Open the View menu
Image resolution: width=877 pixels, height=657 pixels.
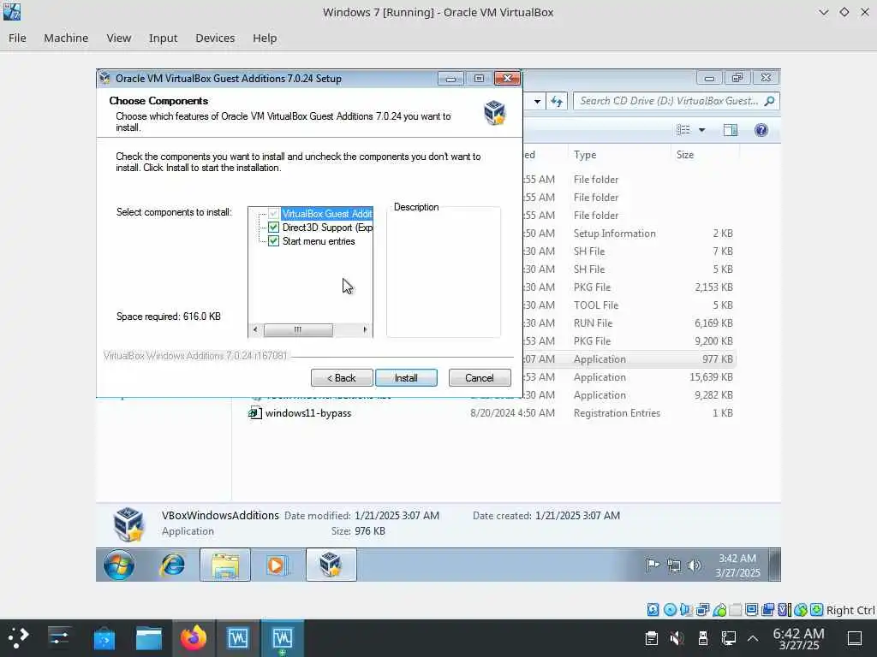tap(118, 38)
